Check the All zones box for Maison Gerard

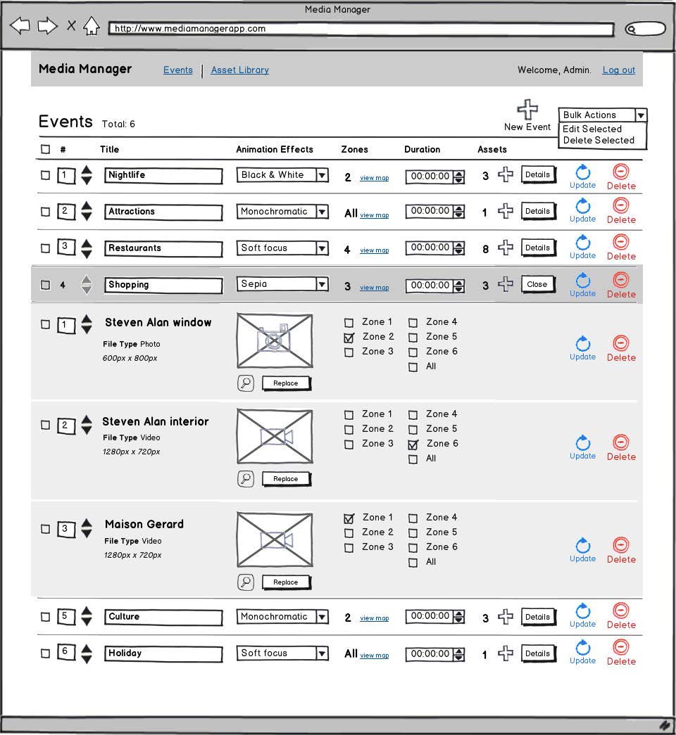click(x=413, y=563)
